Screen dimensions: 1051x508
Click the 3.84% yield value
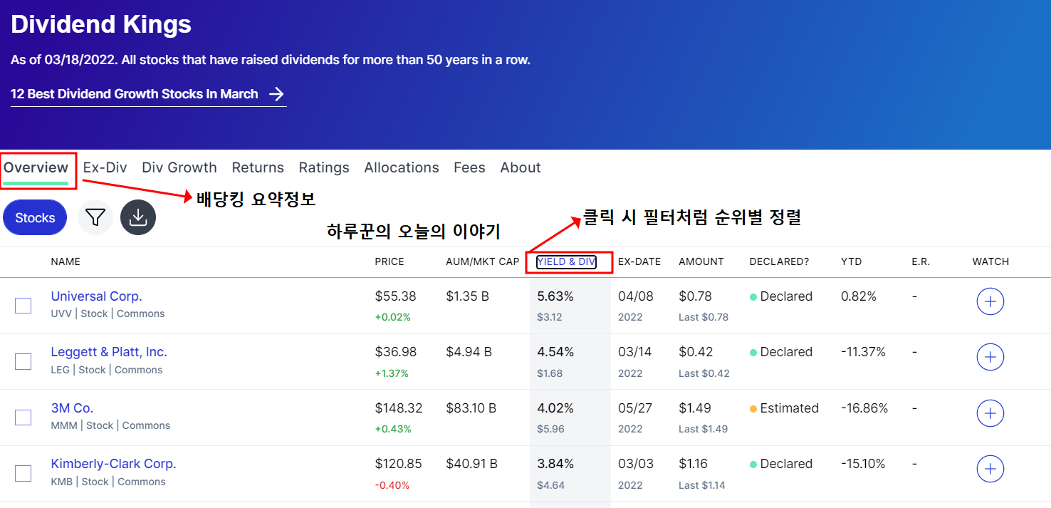tap(555, 464)
